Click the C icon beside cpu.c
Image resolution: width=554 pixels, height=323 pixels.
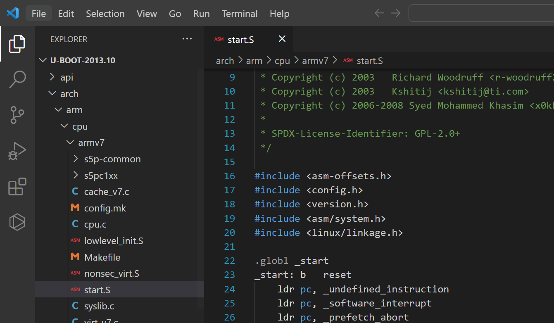(x=75, y=224)
